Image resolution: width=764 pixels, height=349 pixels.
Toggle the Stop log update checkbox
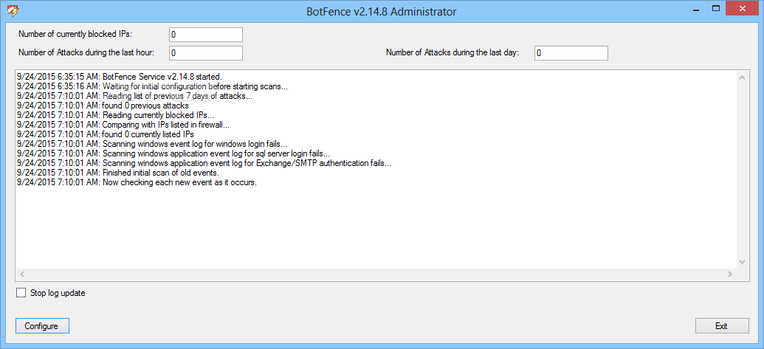click(x=21, y=292)
